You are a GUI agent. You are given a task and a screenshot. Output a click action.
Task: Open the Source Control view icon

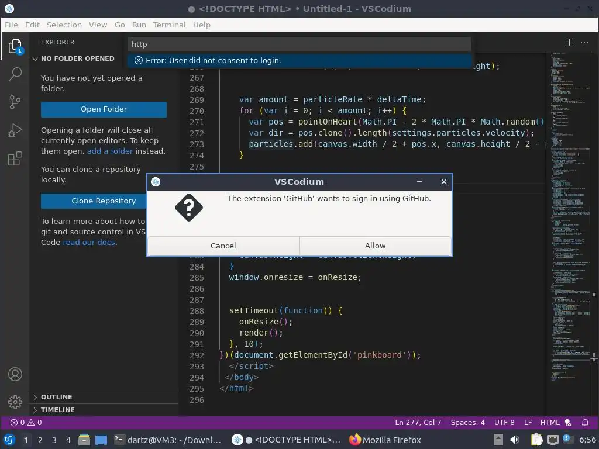pos(15,102)
